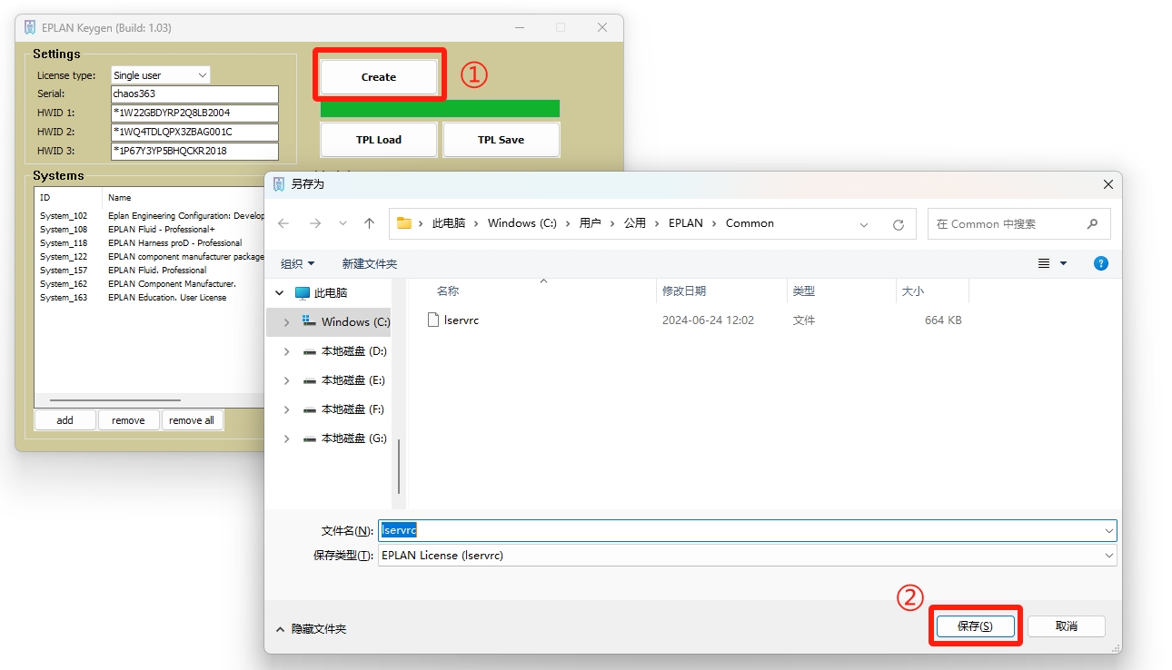Viewport: 1172px width, 670px height.
Task: Collapse the 此电脑 tree node
Action: pyautogui.click(x=280, y=293)
